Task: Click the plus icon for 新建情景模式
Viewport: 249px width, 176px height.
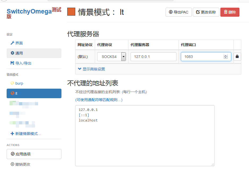Action: coord(12,134)
